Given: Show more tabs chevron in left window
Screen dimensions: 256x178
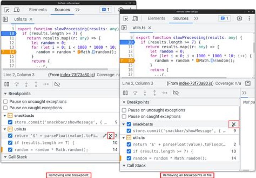Looking at the screenshot, I should tap(78, 10).
